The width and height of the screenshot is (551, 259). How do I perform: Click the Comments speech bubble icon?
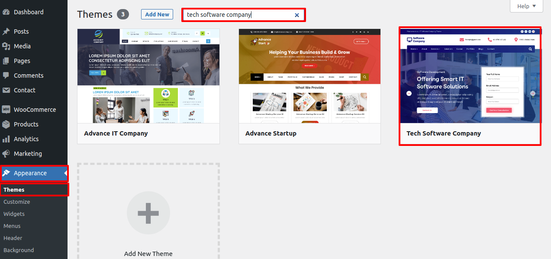[x=6, y=76]
